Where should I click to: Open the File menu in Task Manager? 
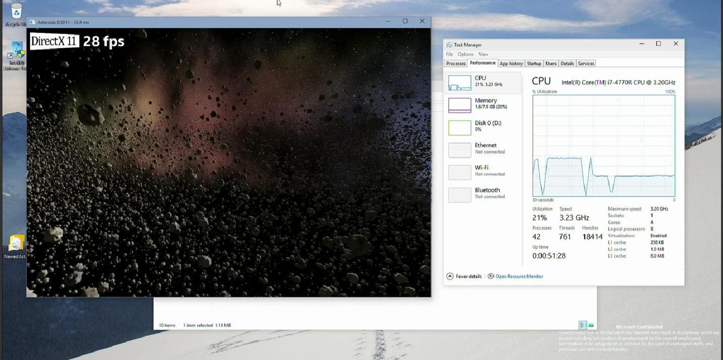click(449, 54)
